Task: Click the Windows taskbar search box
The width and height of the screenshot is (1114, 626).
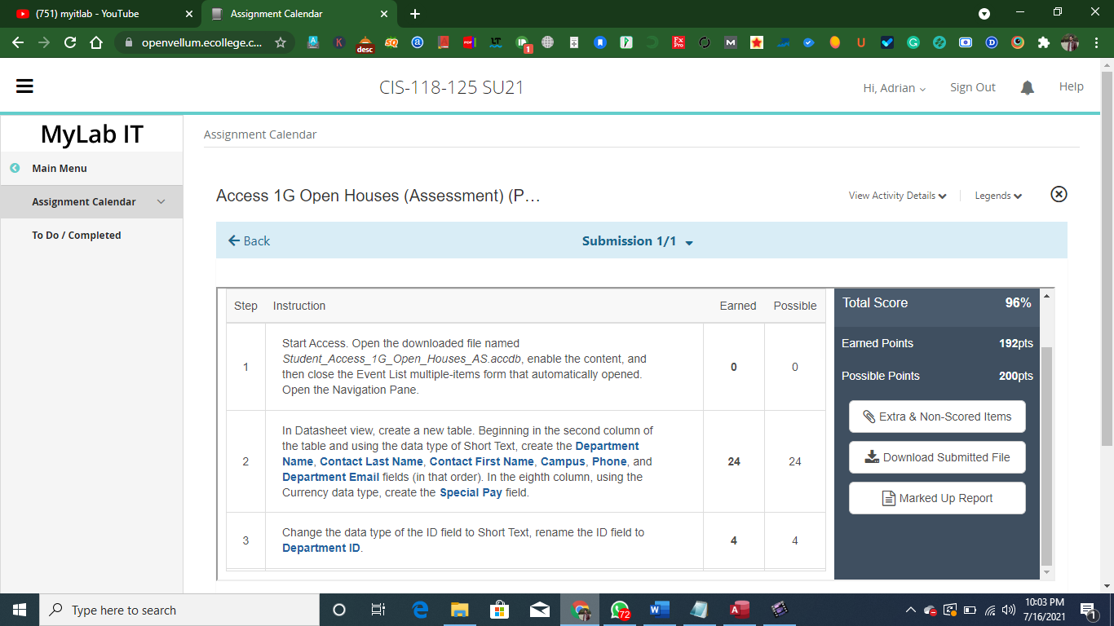Action: pos(179,610)
